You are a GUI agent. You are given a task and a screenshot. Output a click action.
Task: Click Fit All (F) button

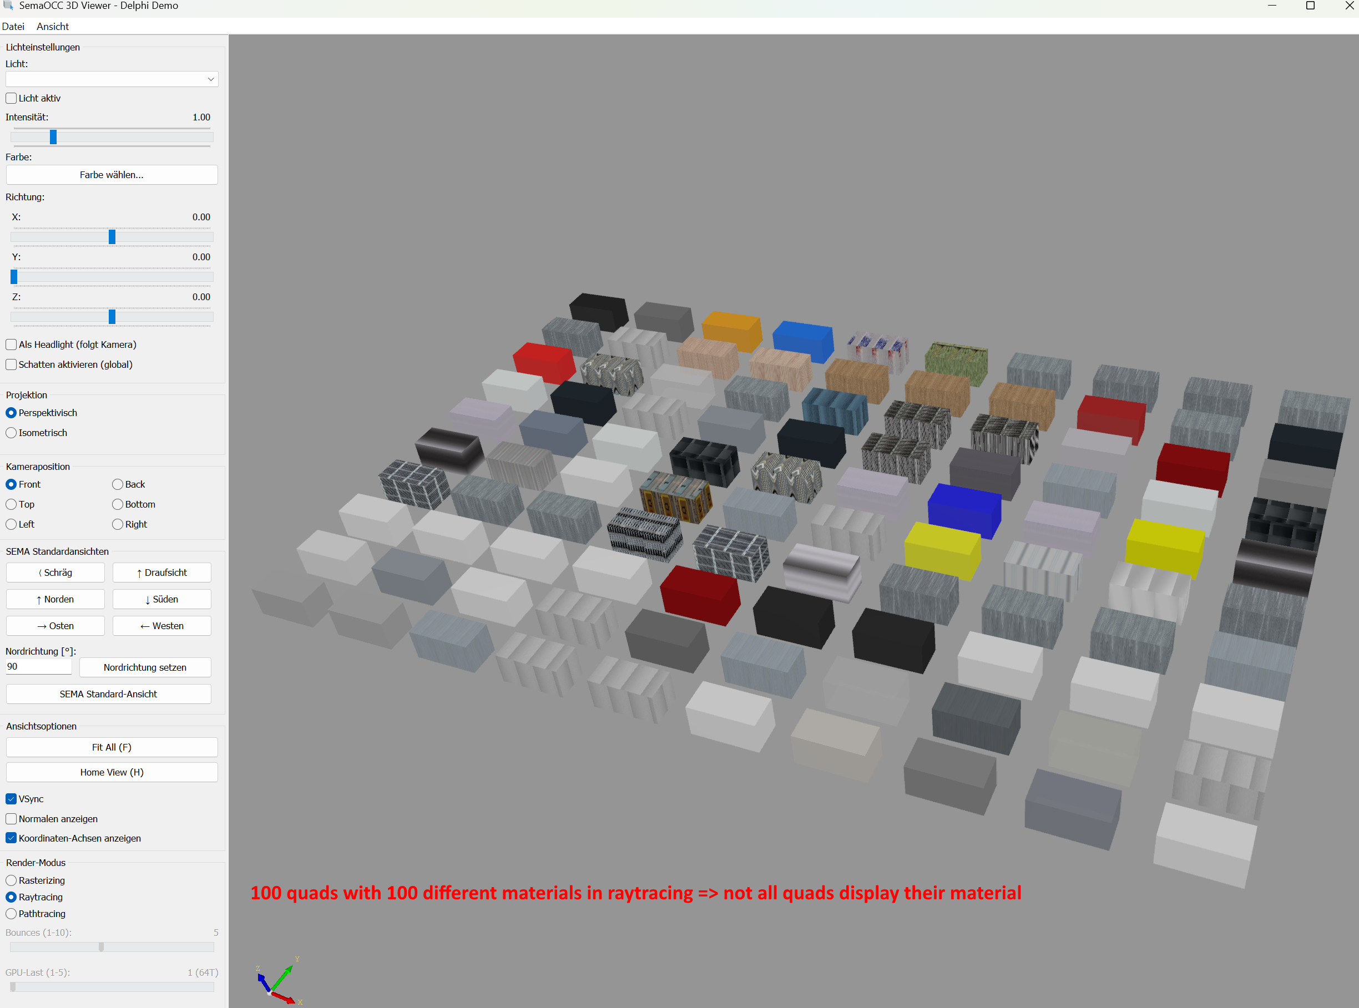coord(112,747)
